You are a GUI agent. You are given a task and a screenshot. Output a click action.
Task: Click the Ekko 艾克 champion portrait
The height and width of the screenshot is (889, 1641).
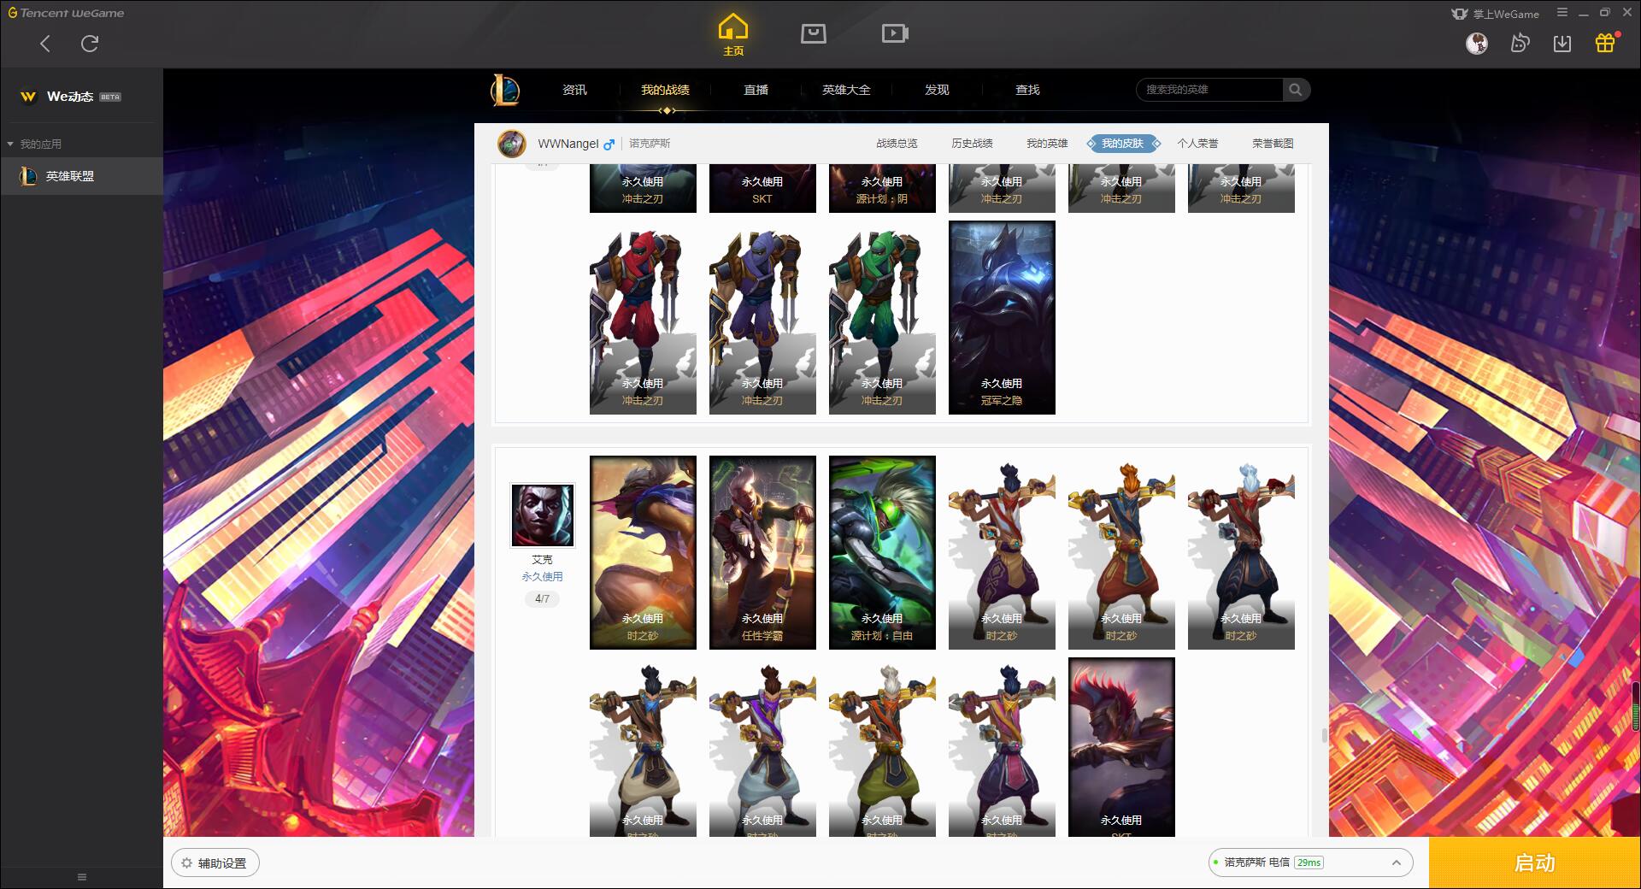(x=543, y=515)
